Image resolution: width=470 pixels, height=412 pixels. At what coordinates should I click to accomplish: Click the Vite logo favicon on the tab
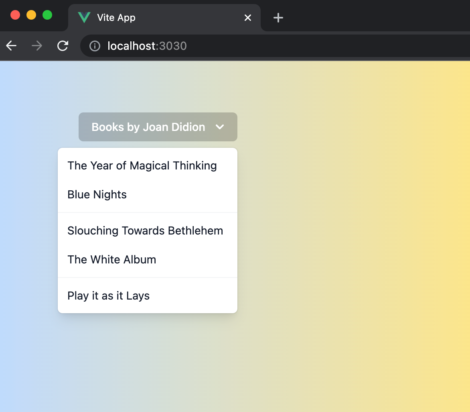(84, 17)
